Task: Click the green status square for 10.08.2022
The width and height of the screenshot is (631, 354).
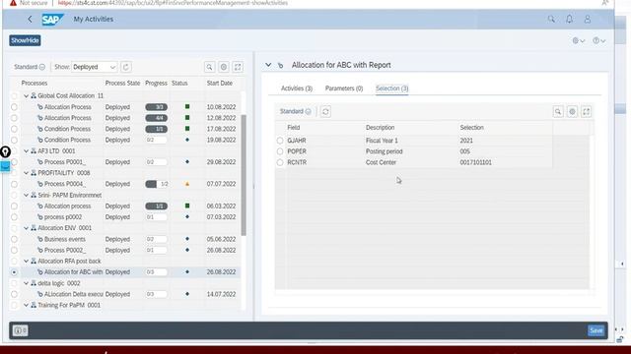Action: click(x=187, y=107)
